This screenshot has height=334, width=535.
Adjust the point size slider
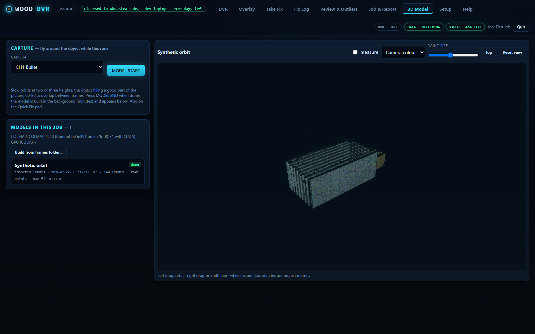(x=453, y=55)
